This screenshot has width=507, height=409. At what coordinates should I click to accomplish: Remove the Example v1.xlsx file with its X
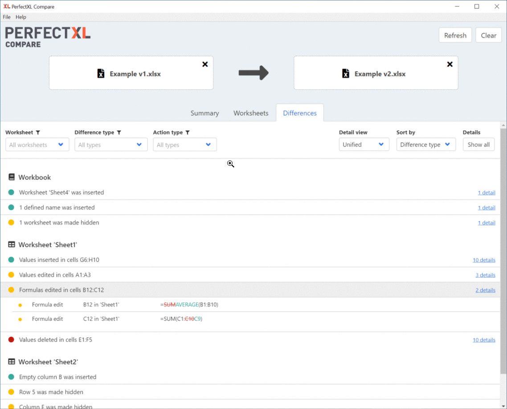(205, 64)
